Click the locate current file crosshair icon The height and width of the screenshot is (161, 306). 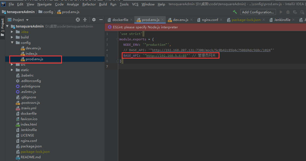coord(78,20)
